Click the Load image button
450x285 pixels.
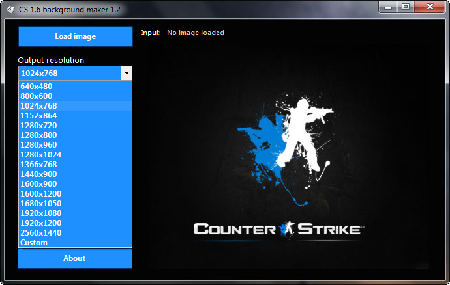click(x=76, y=36)
